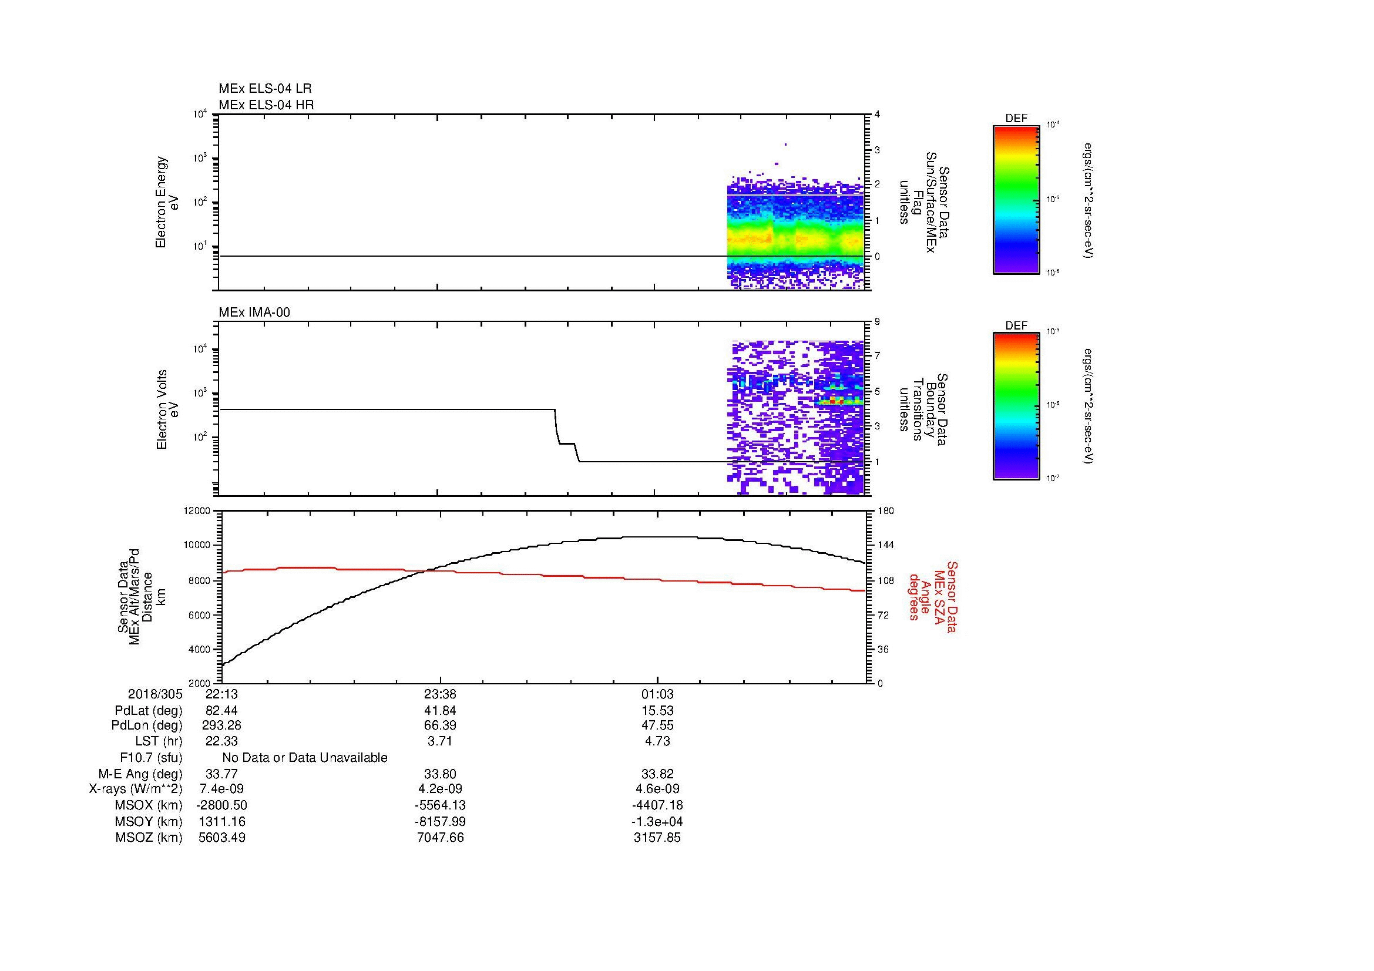This screenshot has height=971, width=1374.
Task: Click the M-E Ang value '33.80'
Action: click(441, 774)
